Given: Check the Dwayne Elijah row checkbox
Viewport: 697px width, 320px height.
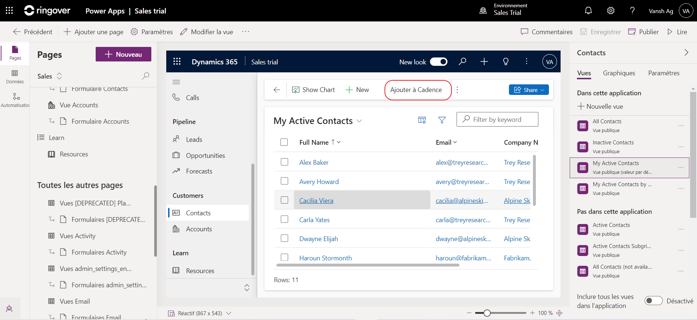Looking at the screenshot, I should tap(284, 238).
